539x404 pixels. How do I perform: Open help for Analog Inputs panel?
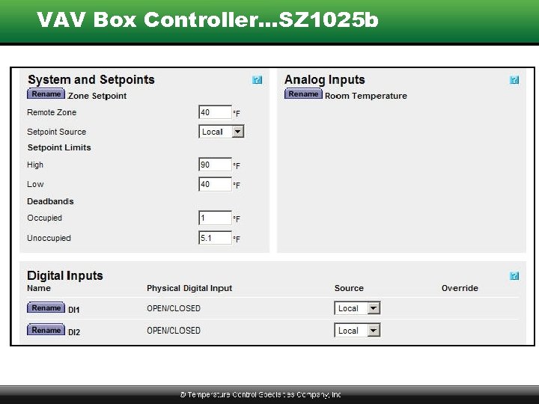coord(514,80)
